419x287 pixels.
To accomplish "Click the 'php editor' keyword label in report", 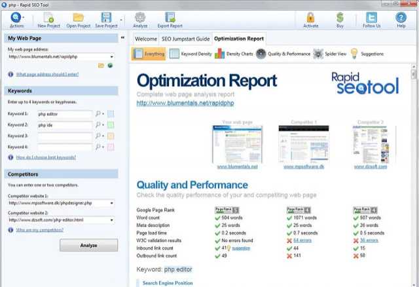I will point(178,269).
